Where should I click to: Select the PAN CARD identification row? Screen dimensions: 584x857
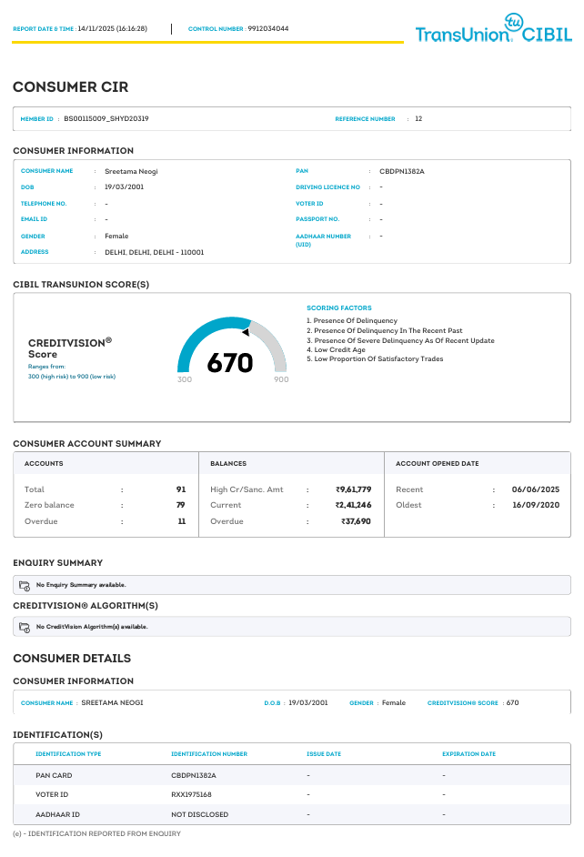pos(292,775)
